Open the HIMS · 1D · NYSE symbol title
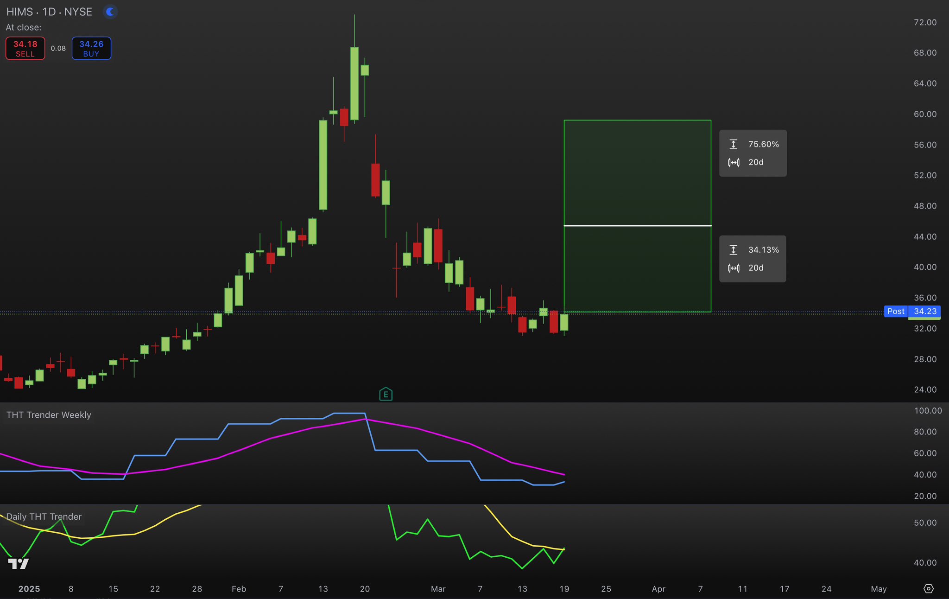Viewport: 949px width, 599px height. pos(49,12)
